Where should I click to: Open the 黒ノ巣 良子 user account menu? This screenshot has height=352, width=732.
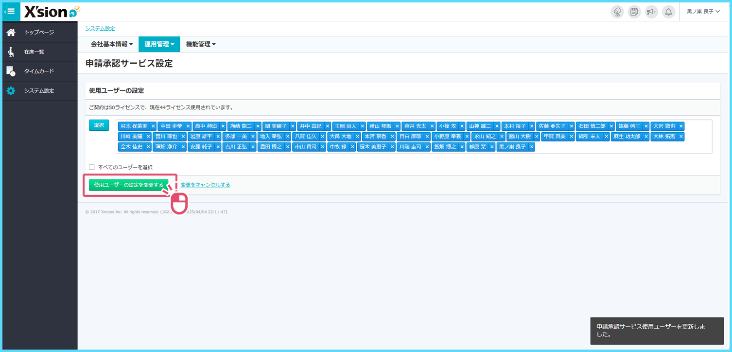(x=703, y=12)
